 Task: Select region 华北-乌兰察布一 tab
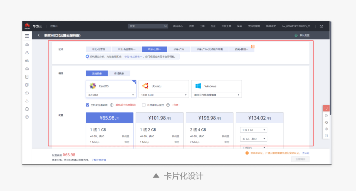[x=127, y=49]
